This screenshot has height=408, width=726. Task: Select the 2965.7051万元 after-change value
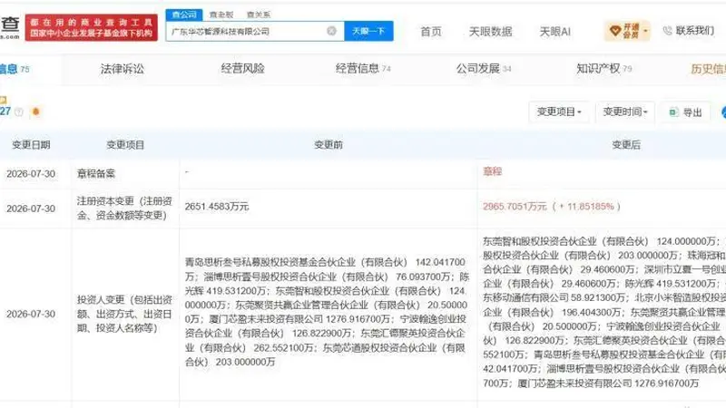coord(515,207)
